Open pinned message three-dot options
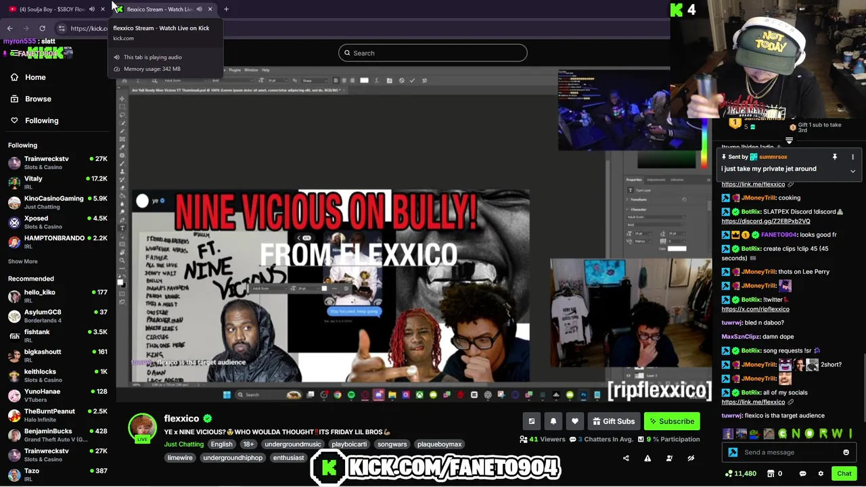The image size is (866, 487). coord(852,157)
